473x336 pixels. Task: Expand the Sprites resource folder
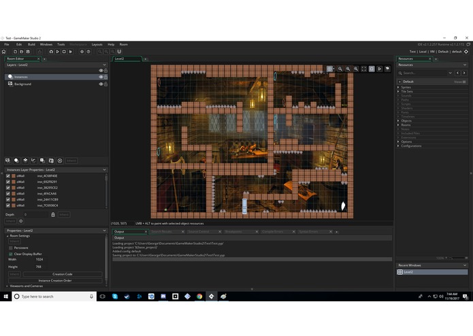coord(398,87)
